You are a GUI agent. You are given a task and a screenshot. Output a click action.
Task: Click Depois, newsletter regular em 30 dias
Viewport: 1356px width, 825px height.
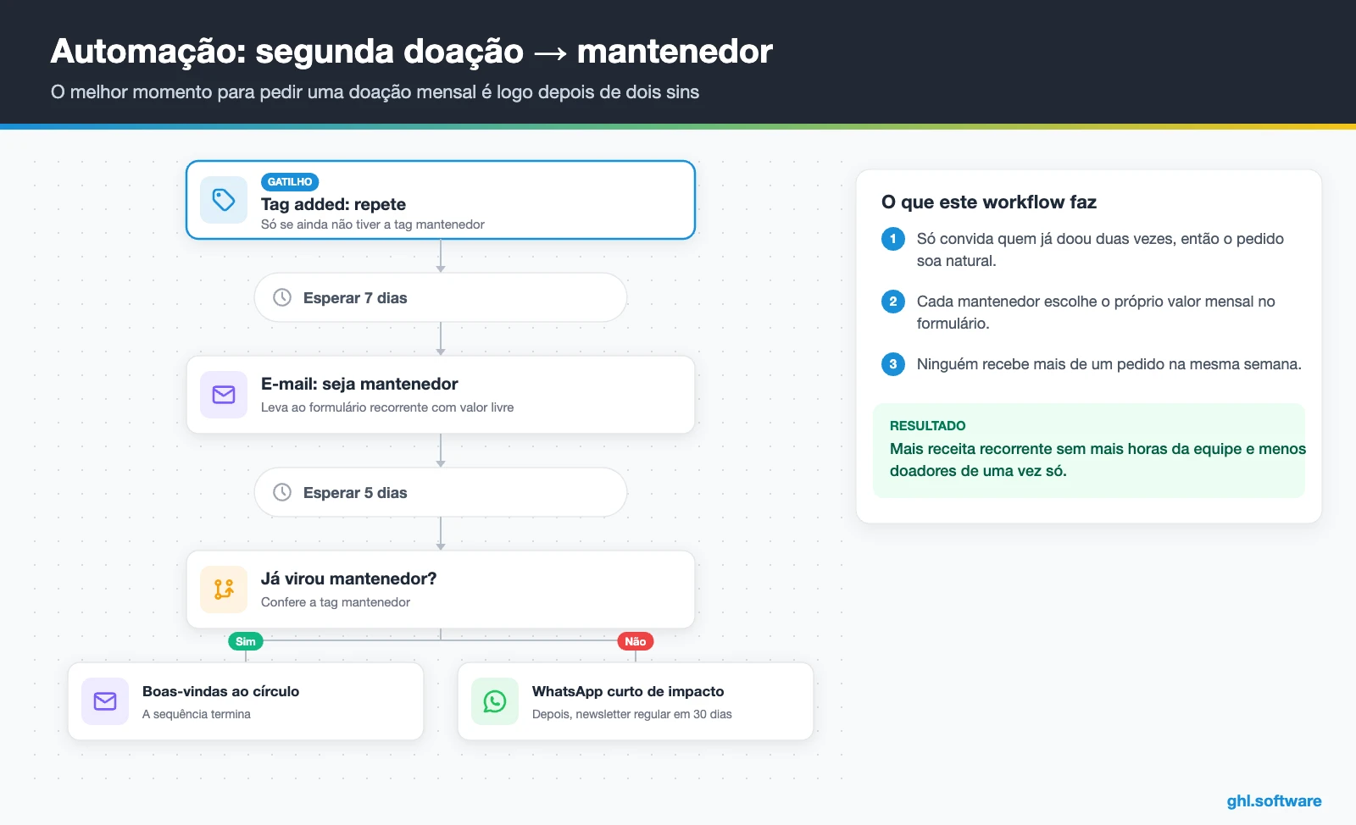click(632, 714)
